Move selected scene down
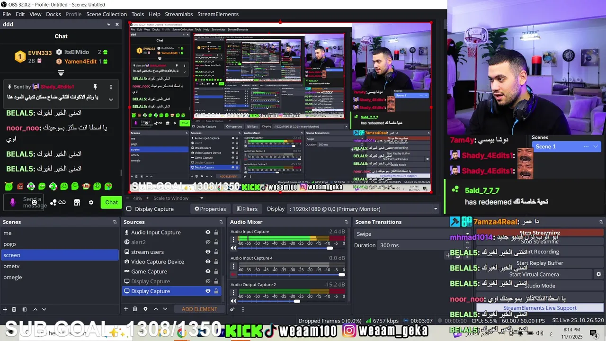 click(x=44, y=309)
